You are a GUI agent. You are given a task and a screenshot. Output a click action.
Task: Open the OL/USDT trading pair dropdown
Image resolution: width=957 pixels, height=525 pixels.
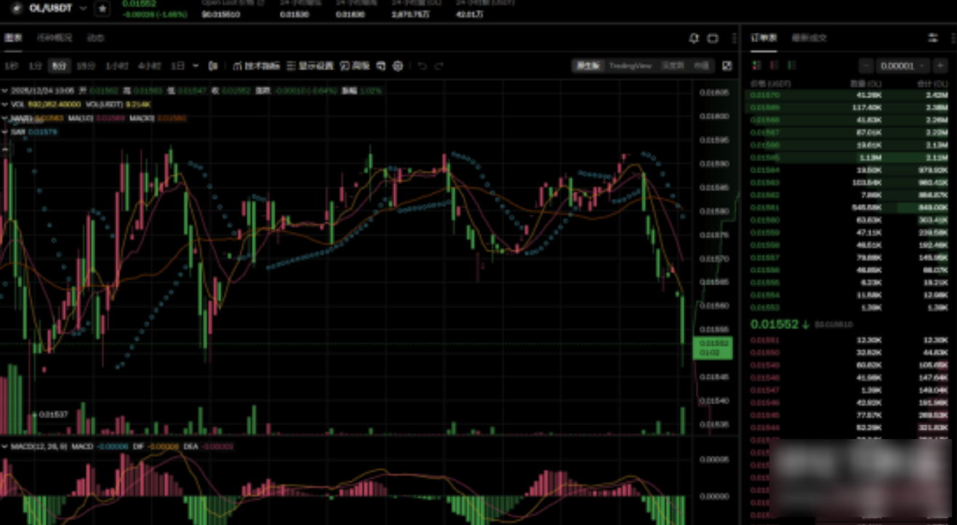pyautogui.click(x=83, y=8)
